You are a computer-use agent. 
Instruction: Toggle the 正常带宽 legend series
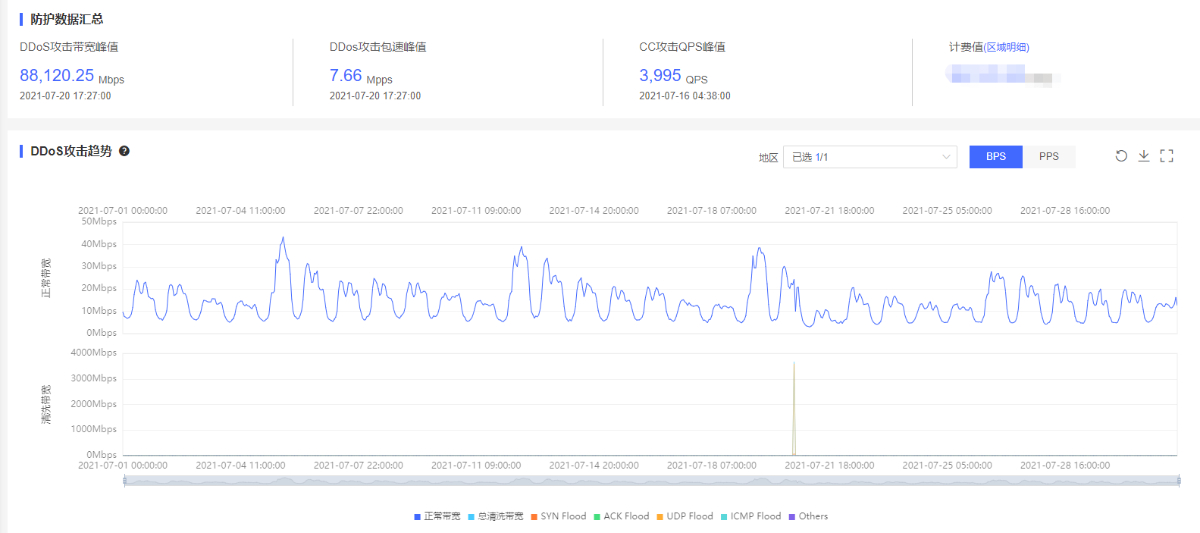point(437,516)
